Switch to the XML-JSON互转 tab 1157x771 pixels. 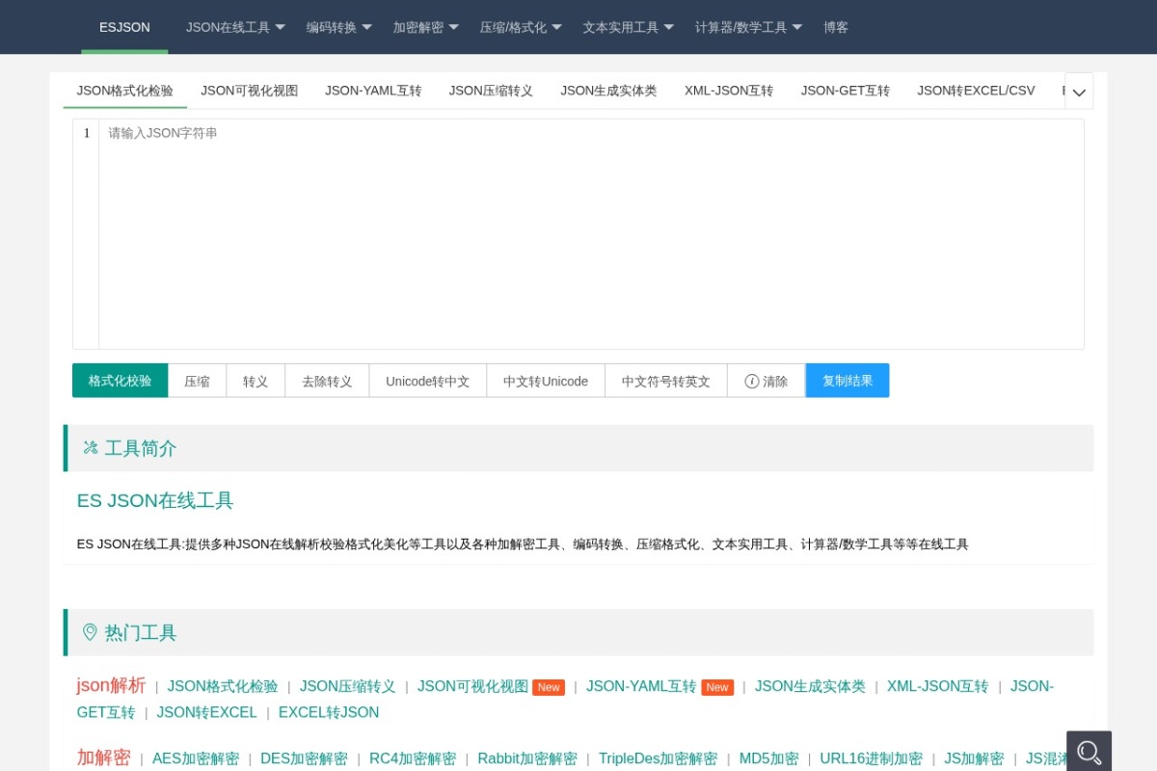pos(729,91)
